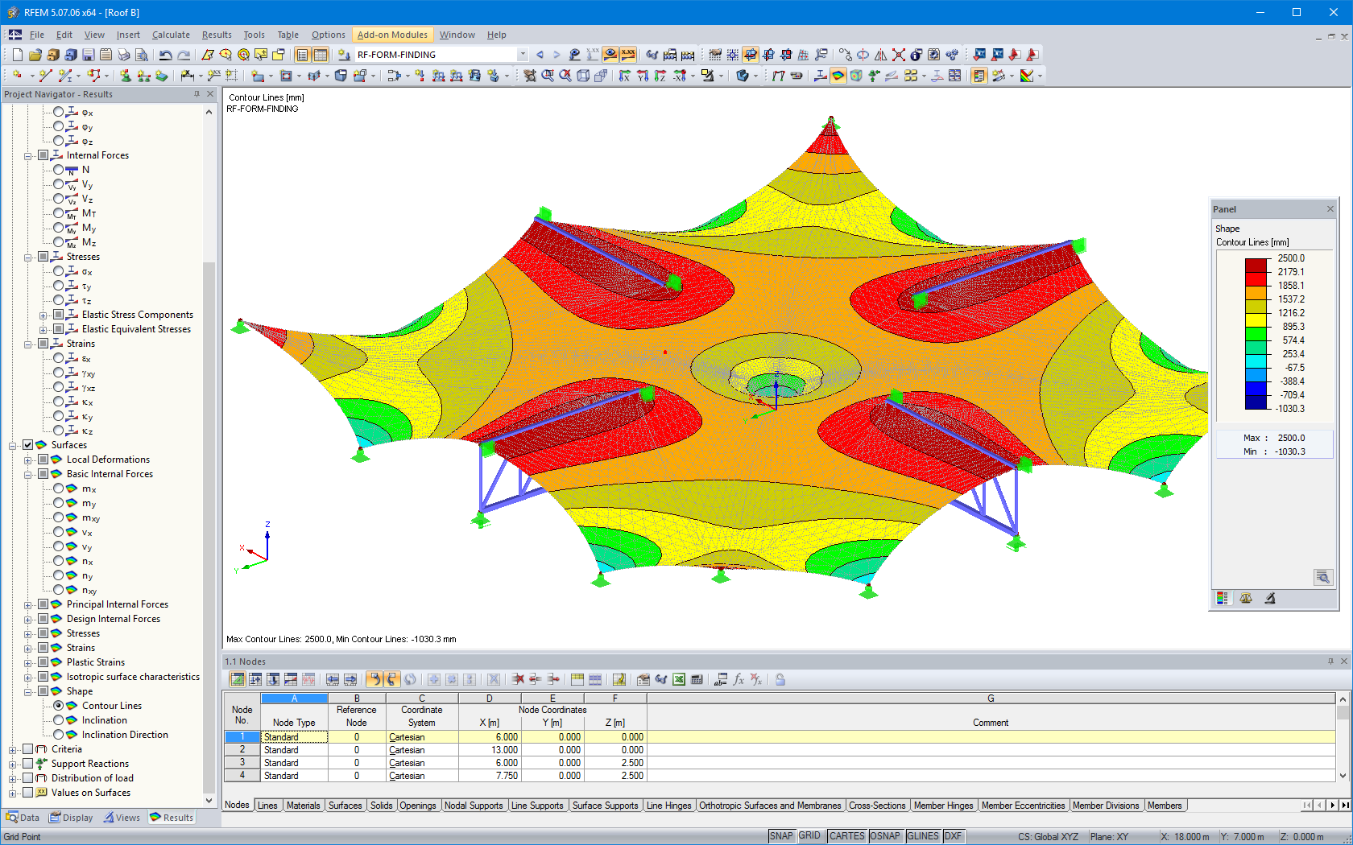The height and width of the screenshot is (845, 1353).
Task: Expand the Principal Internal Forces tree node
Action: click(x=28, y=604)
